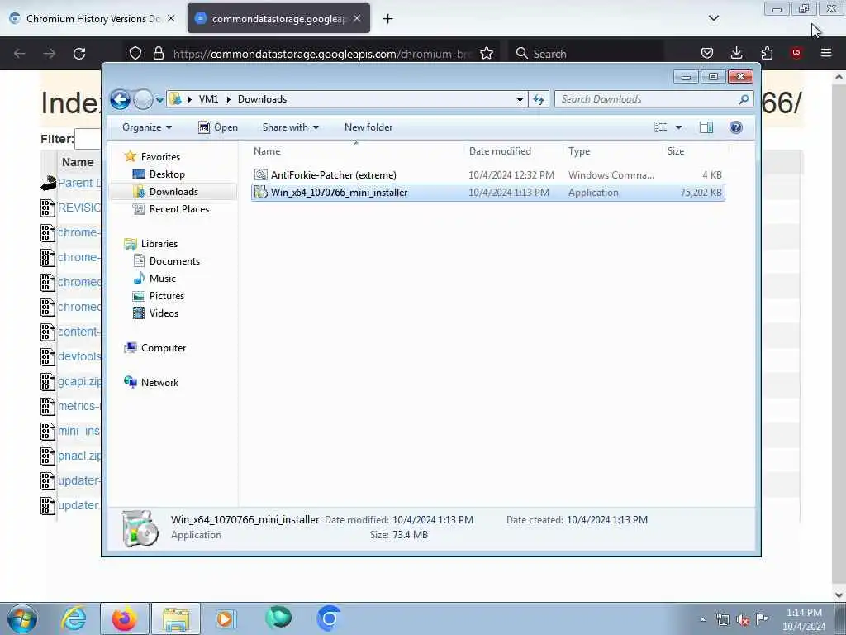Image resolution: width=846 pixels, height=635 pixels.
Task: Select Favorites in the navigation pane
Action: (x=160, y=156)
